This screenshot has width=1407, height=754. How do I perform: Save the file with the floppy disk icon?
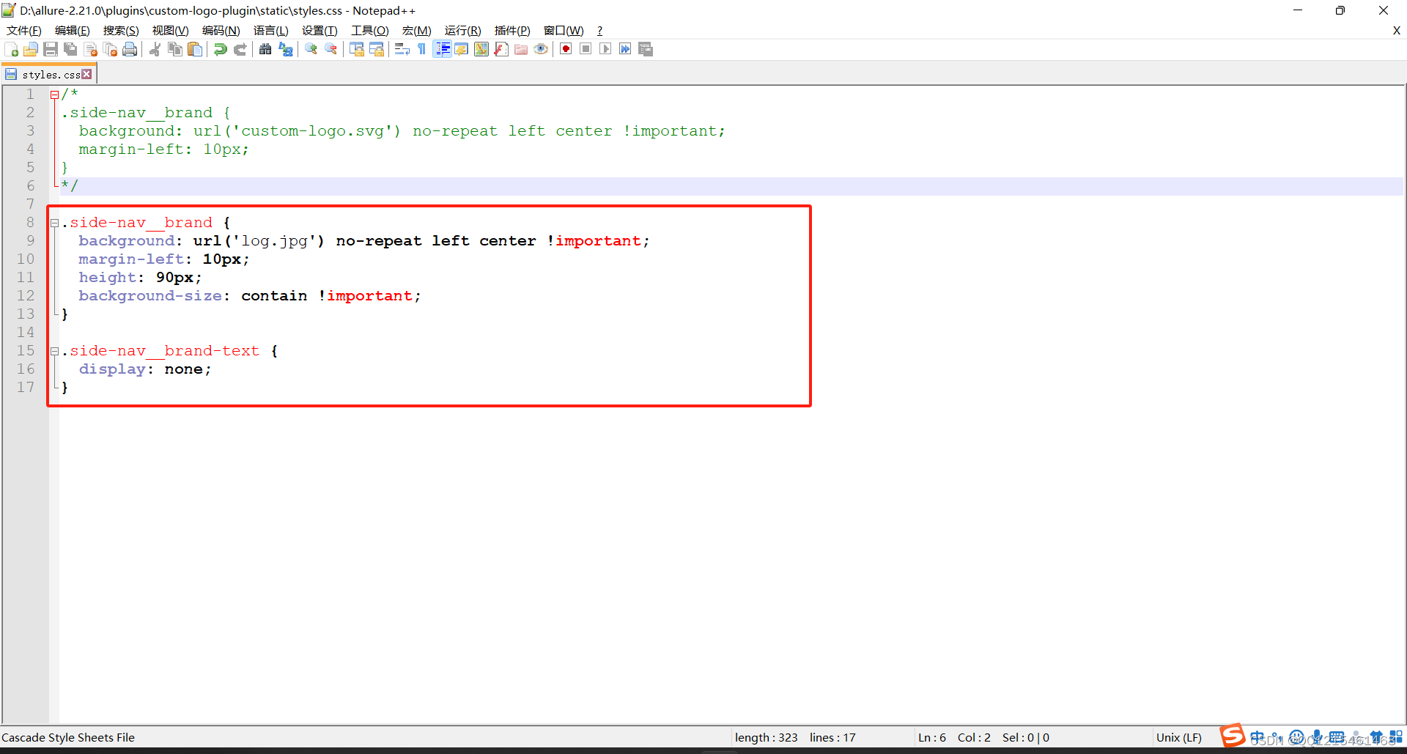(x=51, y=49)
